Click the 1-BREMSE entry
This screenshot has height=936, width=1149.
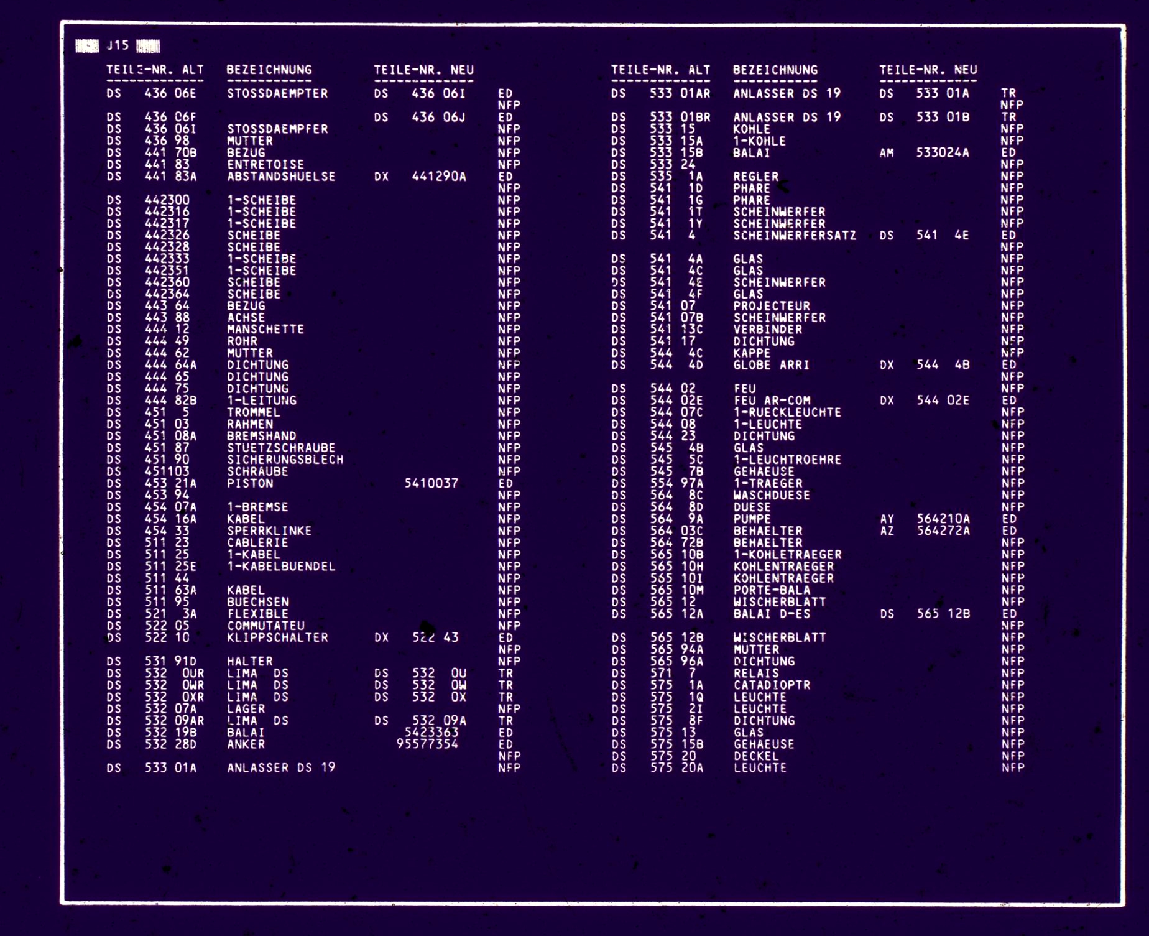click(x=258, y=507)
